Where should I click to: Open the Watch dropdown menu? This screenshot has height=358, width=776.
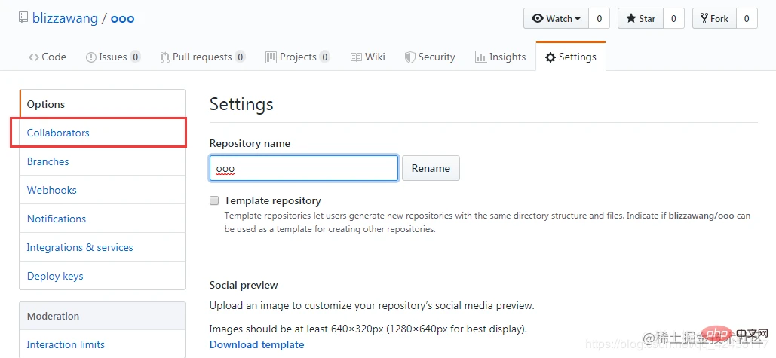pos(557,19)
